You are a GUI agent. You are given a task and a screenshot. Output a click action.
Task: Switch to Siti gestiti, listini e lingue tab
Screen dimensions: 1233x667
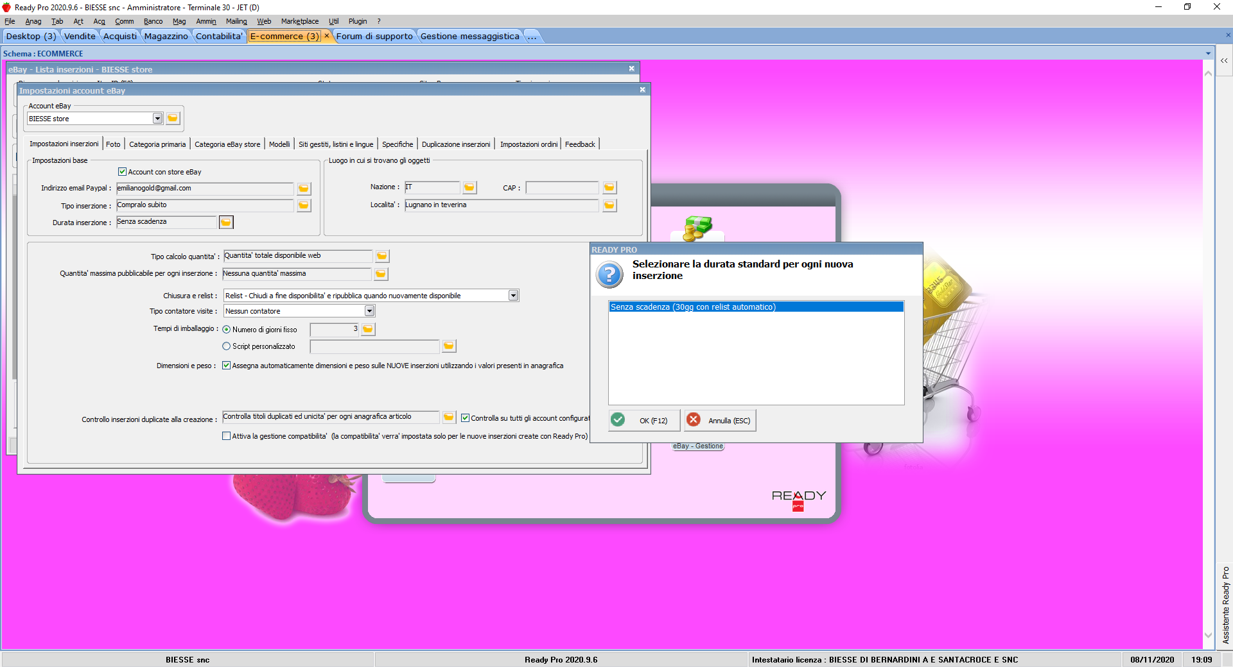point(336,144)
